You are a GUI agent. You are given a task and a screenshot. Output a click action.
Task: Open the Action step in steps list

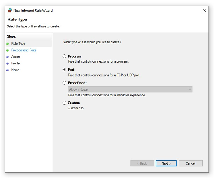(x=16, y=57)
